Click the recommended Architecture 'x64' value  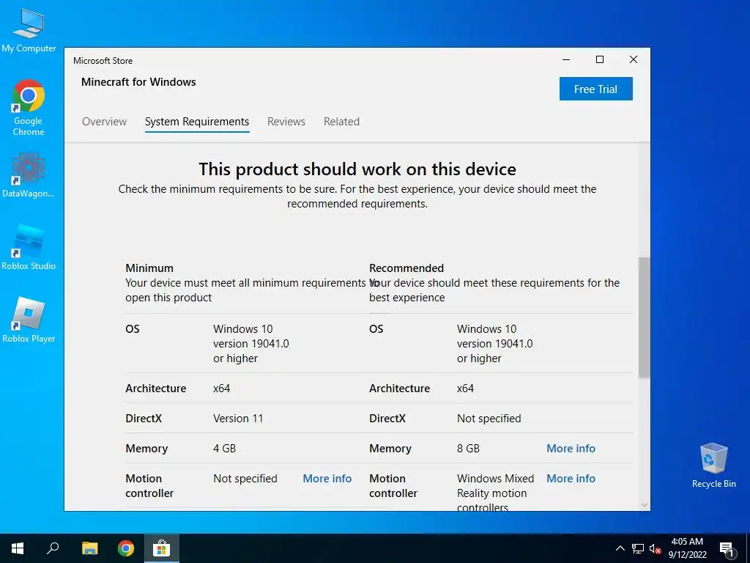click(465, 389)
